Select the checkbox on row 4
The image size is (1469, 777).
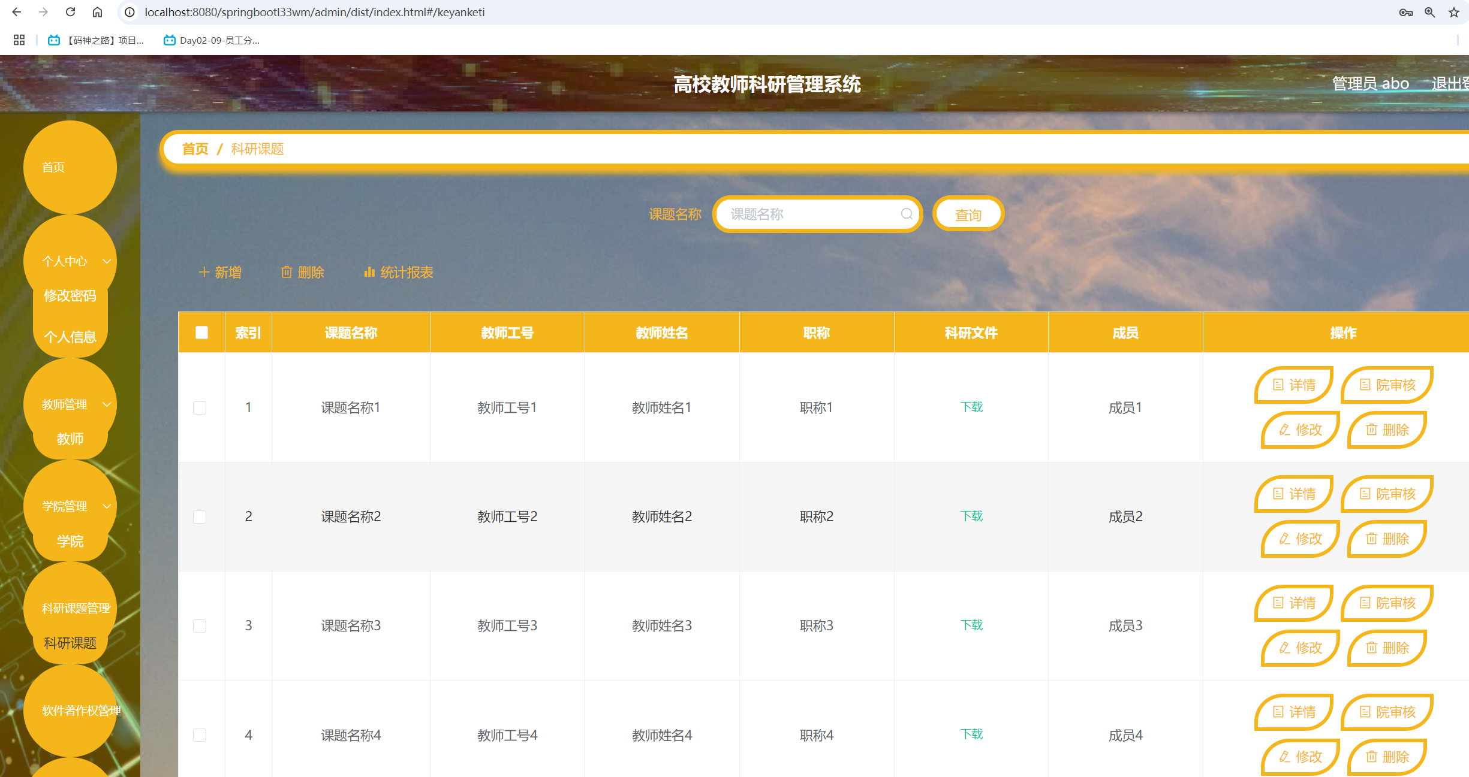(201, 735)
